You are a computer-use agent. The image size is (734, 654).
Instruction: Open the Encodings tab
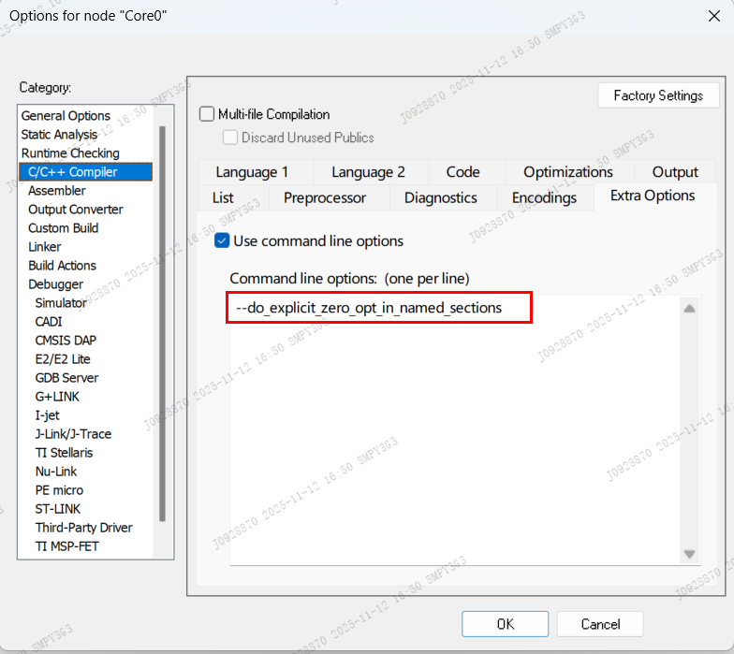click(544, 197)
